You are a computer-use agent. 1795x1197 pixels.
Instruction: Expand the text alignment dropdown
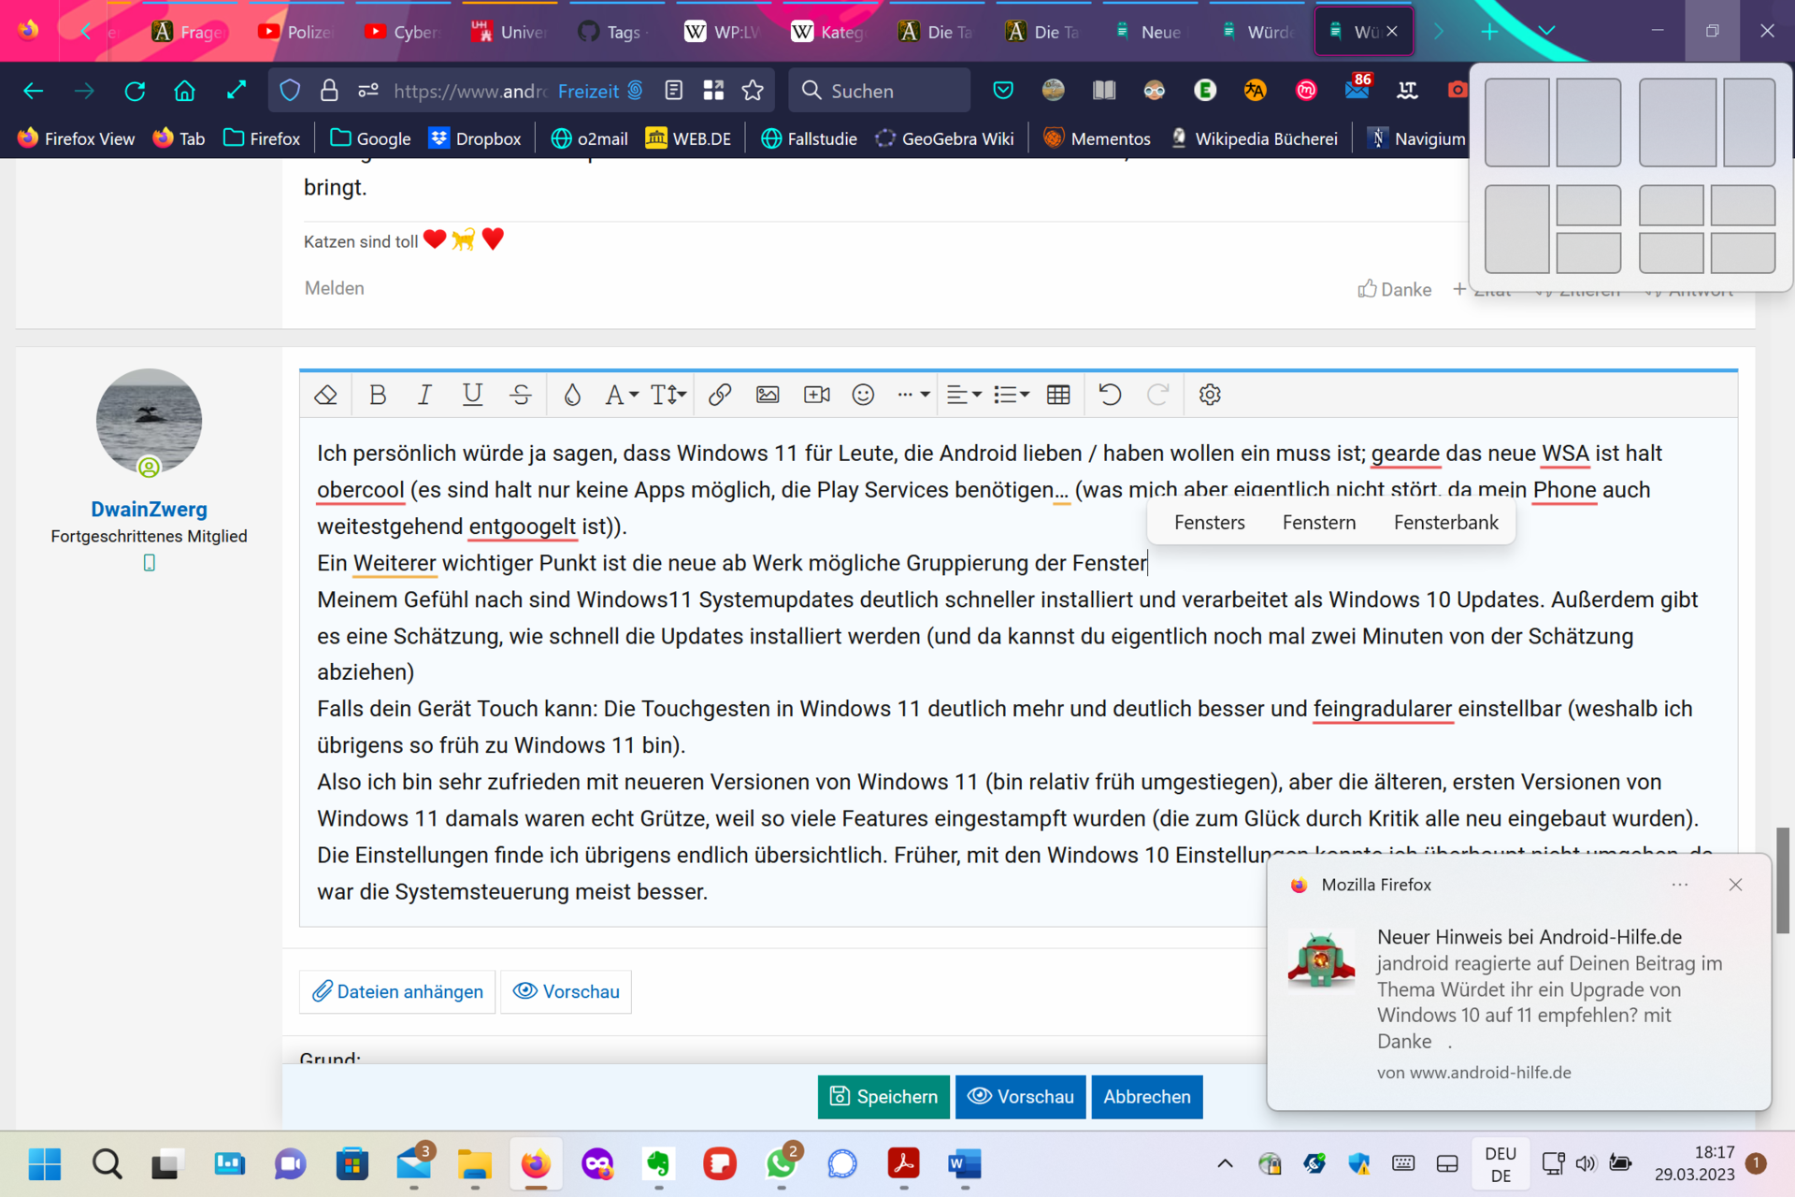pos(964,395)
